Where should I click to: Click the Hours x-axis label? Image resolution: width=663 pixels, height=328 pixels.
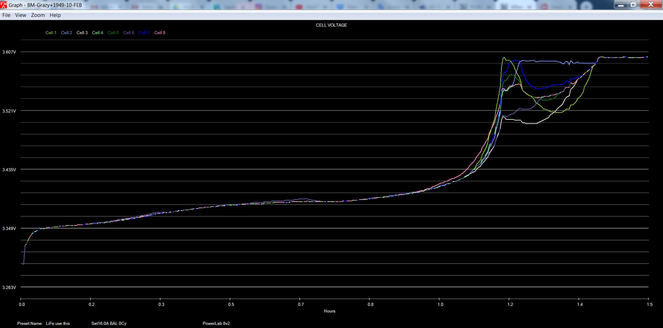click(x=329, y=311)
